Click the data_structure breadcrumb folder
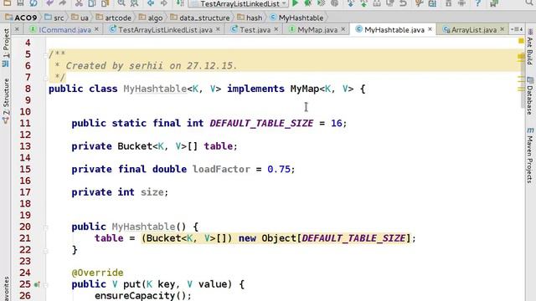 [x=200, y=18]
